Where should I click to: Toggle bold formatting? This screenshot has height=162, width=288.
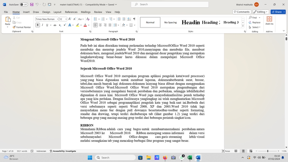tap(38, 25)
